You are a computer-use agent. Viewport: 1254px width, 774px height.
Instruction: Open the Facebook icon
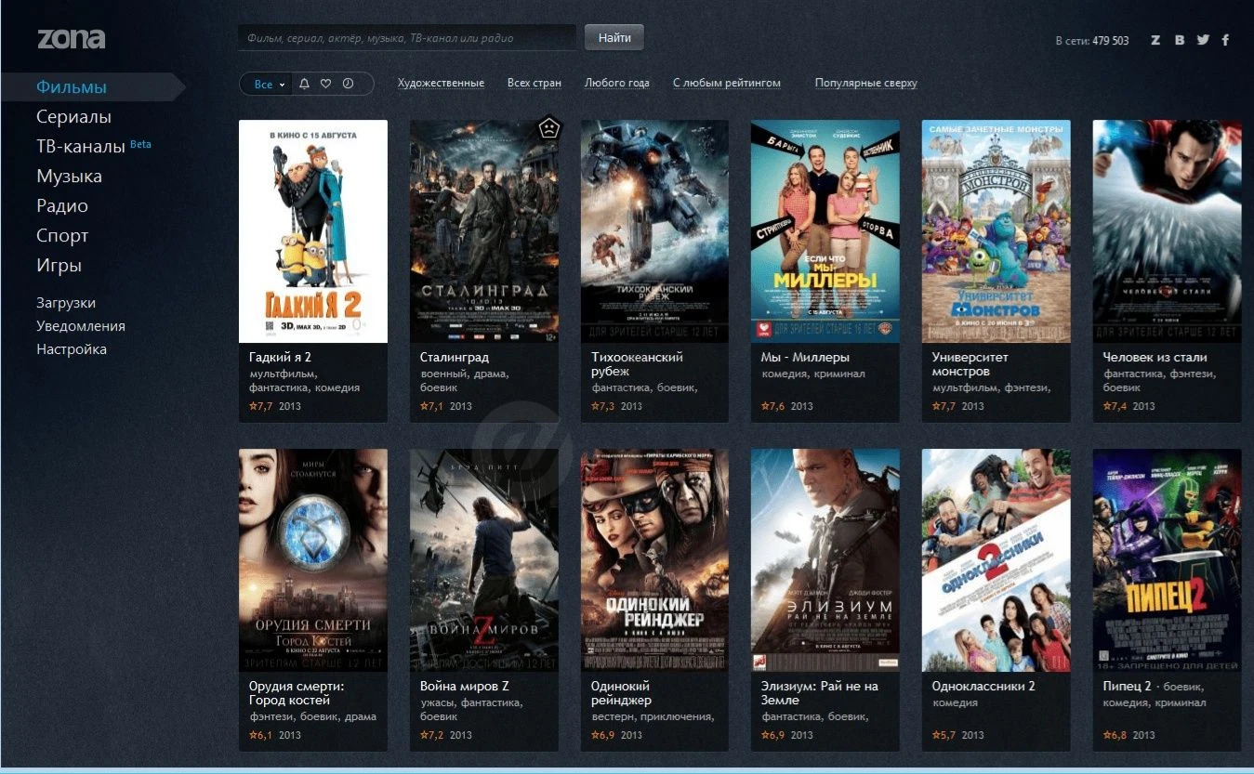pyautogui.click(x=1226, y=40)
